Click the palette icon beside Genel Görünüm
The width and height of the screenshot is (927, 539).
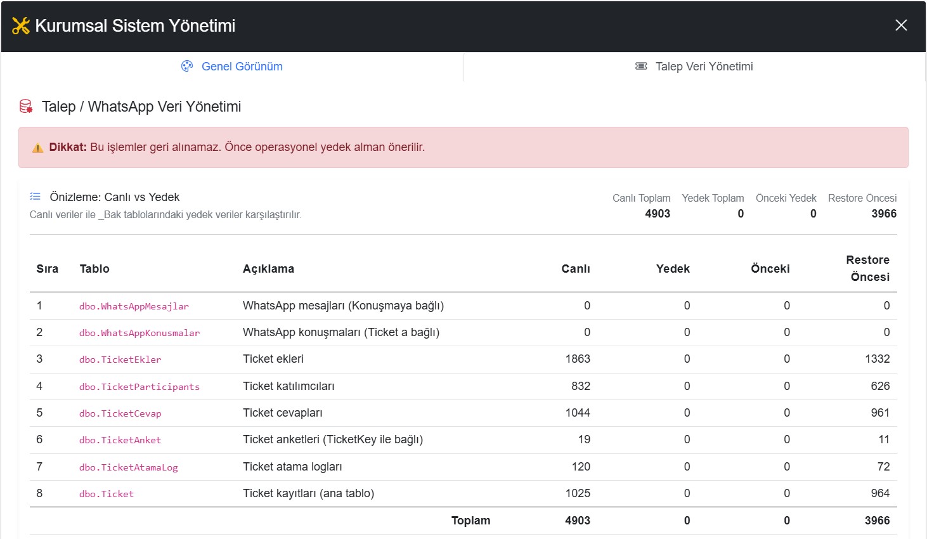click(187, 67)
